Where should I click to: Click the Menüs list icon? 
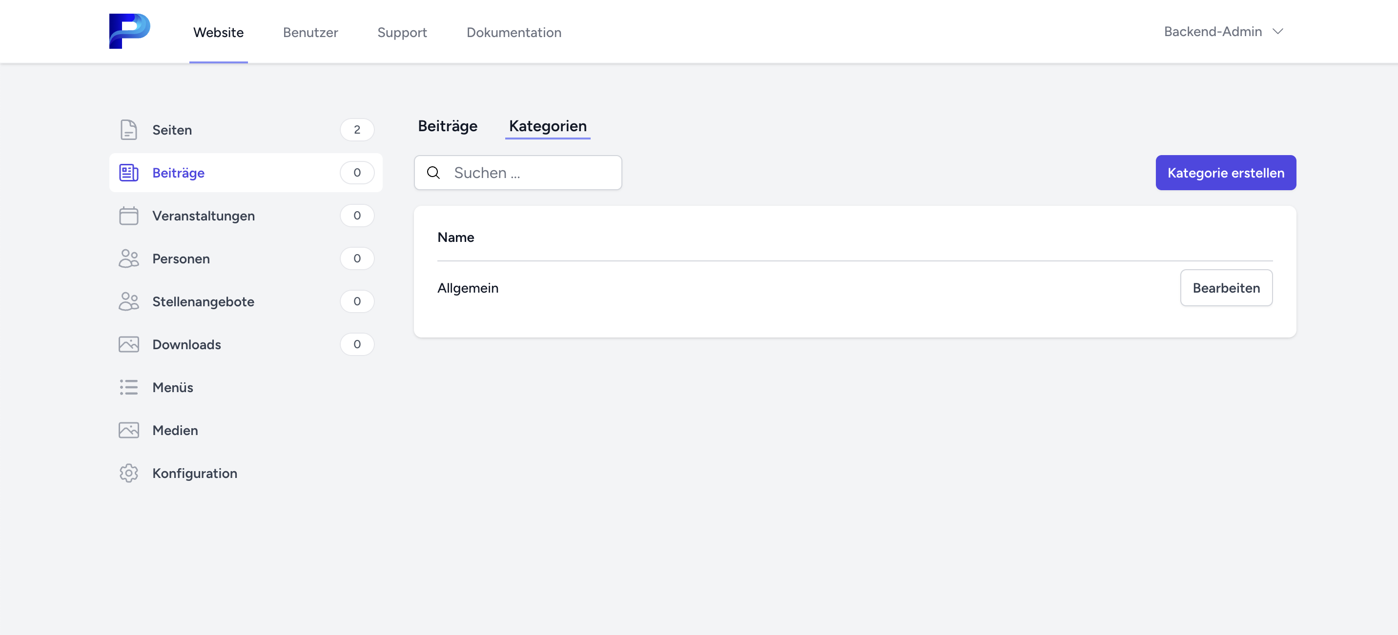tap(128, 387)
